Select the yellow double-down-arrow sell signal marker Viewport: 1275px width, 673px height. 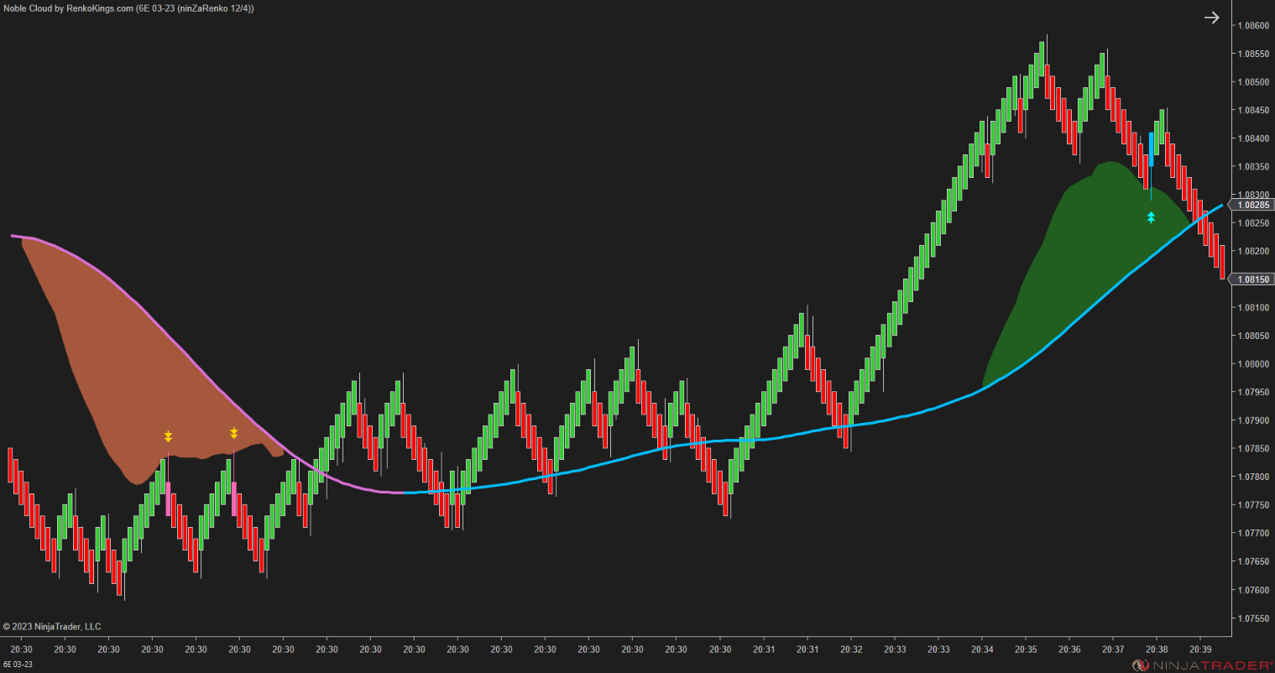[x=168, y=436]
